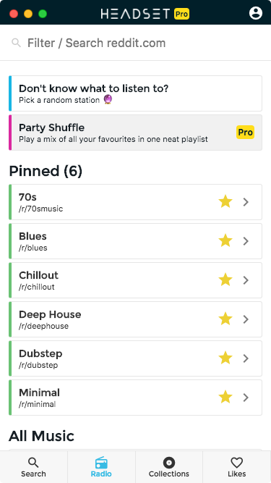Click the Pro badge on Party Shuffle

245,132
